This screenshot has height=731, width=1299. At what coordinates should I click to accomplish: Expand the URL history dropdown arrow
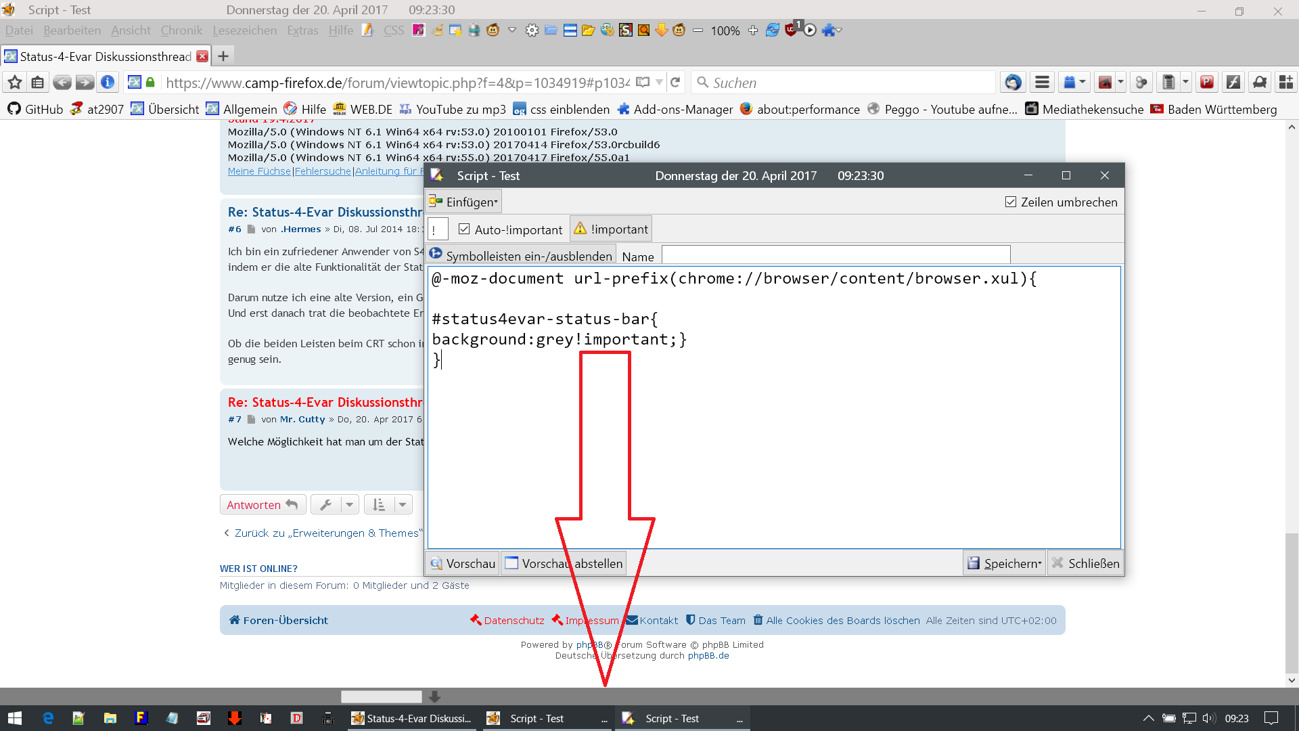[659, 83]
